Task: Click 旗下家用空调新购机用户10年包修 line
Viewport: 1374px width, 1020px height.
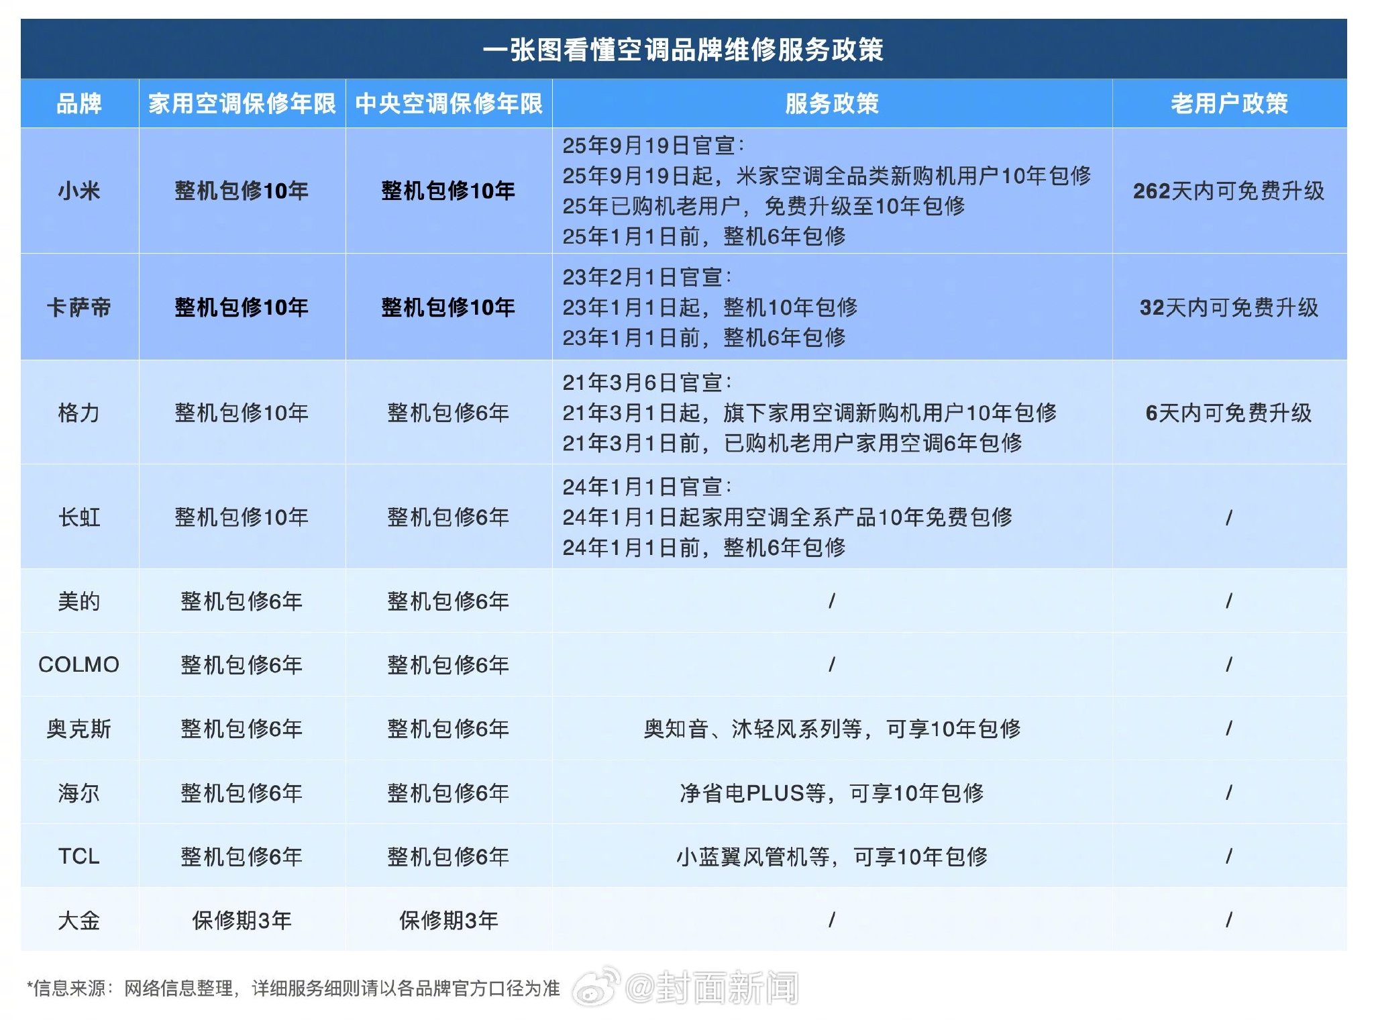Action: [x=809, y=412]
